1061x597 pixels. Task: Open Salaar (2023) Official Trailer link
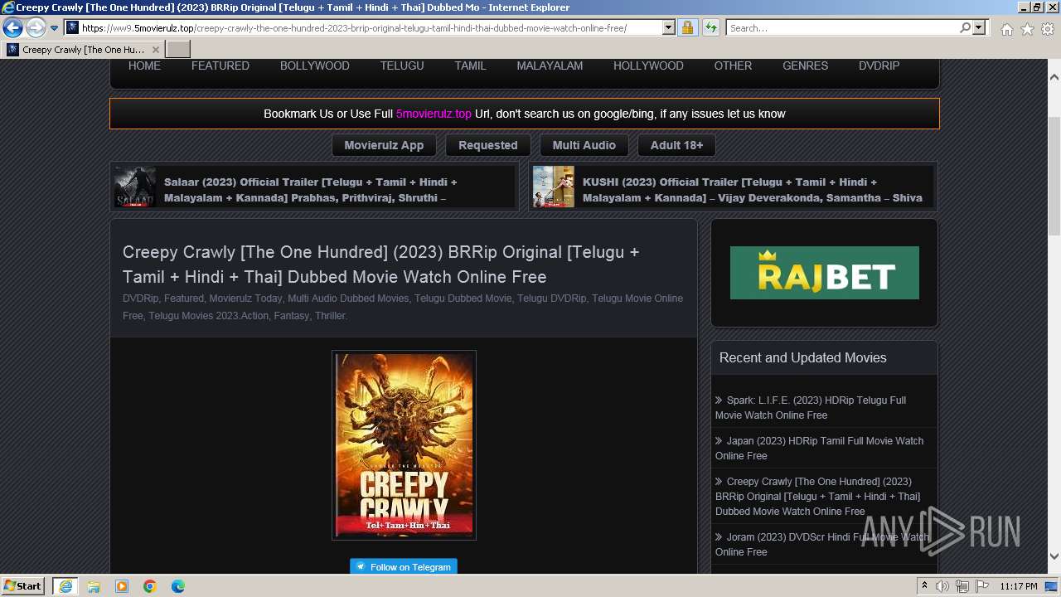(x=311, y=190)
